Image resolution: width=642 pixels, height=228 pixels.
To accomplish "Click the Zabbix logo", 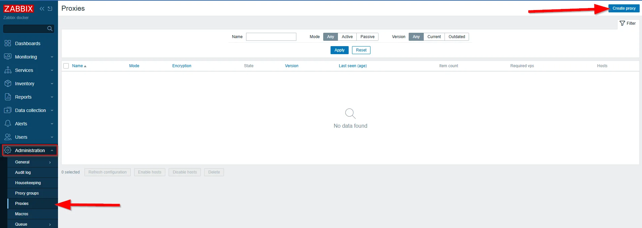I will (x=18, y=9).
